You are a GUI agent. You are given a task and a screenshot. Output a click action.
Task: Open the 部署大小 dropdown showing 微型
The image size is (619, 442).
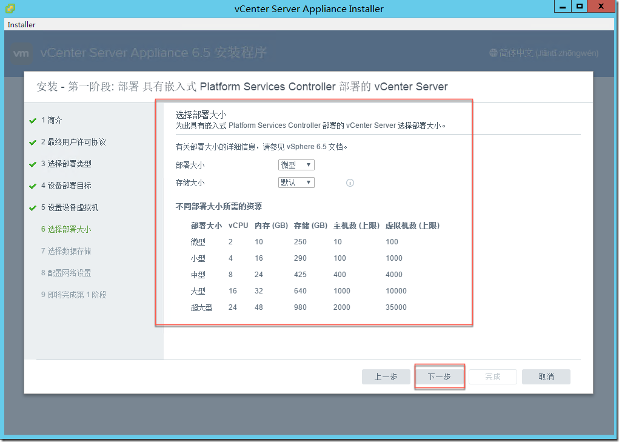click(296, 165)
